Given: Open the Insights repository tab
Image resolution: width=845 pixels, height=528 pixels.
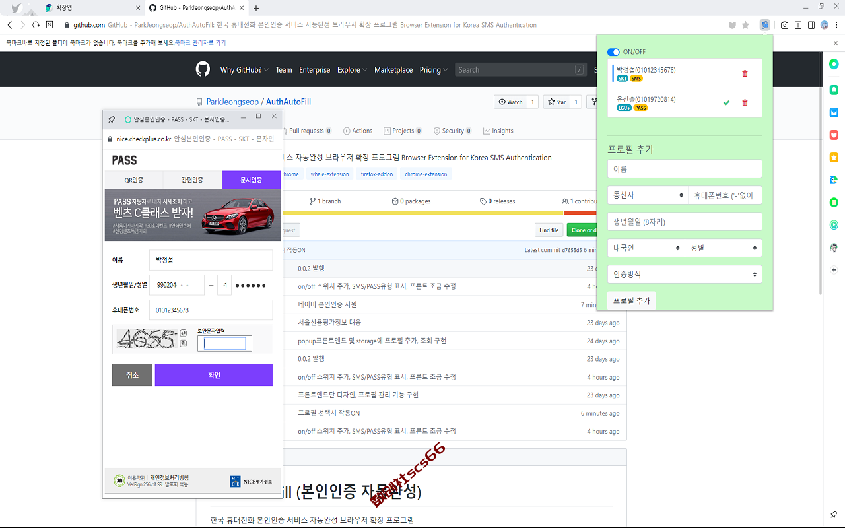Looking at the screenshot, I should tap(498, 131).
